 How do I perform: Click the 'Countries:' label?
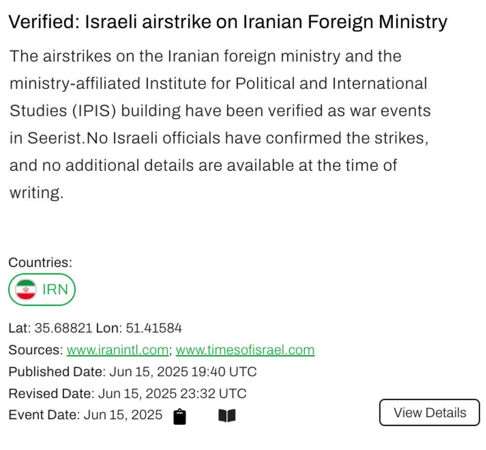(40, 263)
